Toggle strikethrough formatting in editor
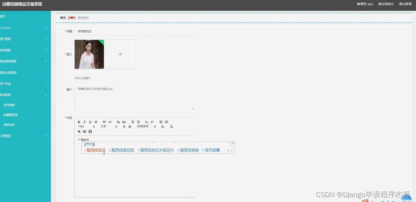Screen dimensions: 416x202 [x=96, y=122]
